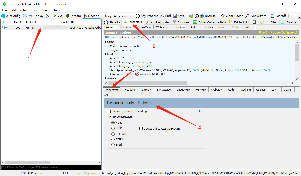Open the Composer tab

click(181, 22)
